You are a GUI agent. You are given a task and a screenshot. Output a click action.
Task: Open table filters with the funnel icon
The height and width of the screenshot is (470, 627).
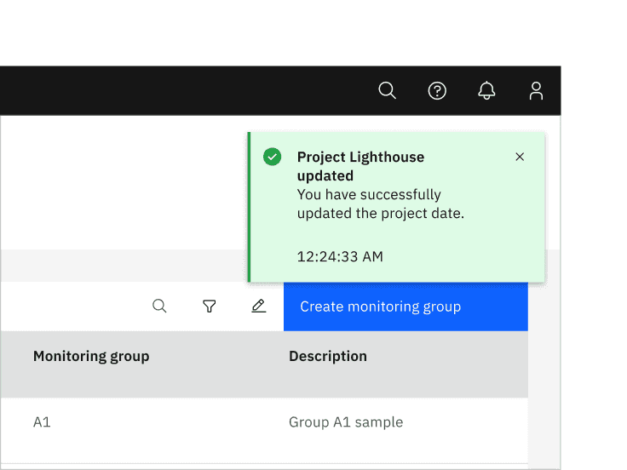coord(209,307)
